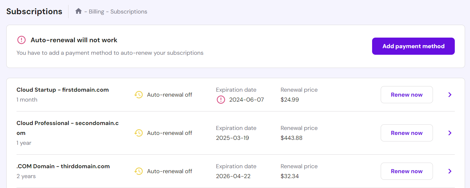Select Cloud Startup - firstdomain.com title
Image resolution: width=470 pixels, height=188 pixels.
(x=63, y=90)
